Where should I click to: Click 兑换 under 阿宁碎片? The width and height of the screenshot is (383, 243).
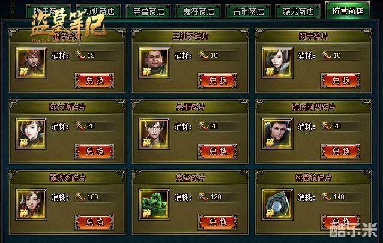[340, 80]
